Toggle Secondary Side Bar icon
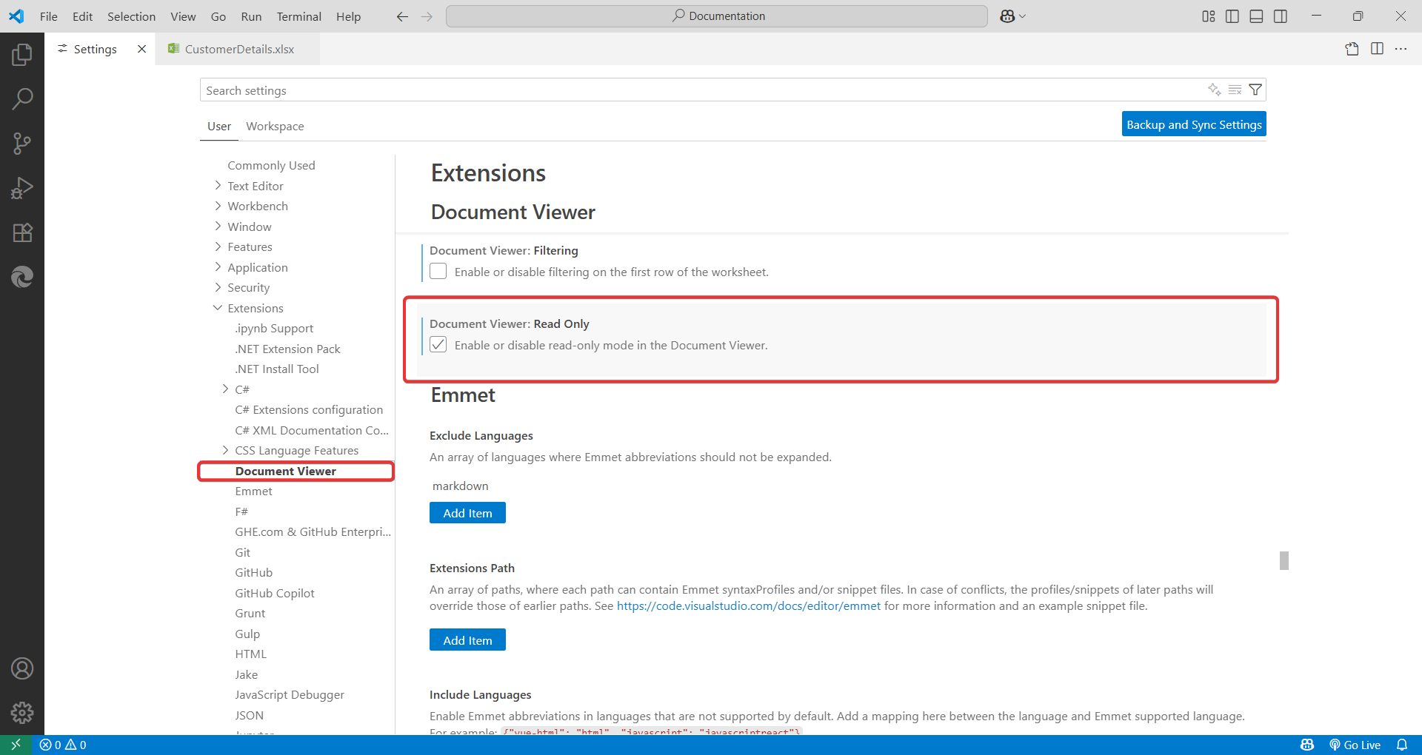Screen dimensions: 1422x755 click(x=1280, y=16)
